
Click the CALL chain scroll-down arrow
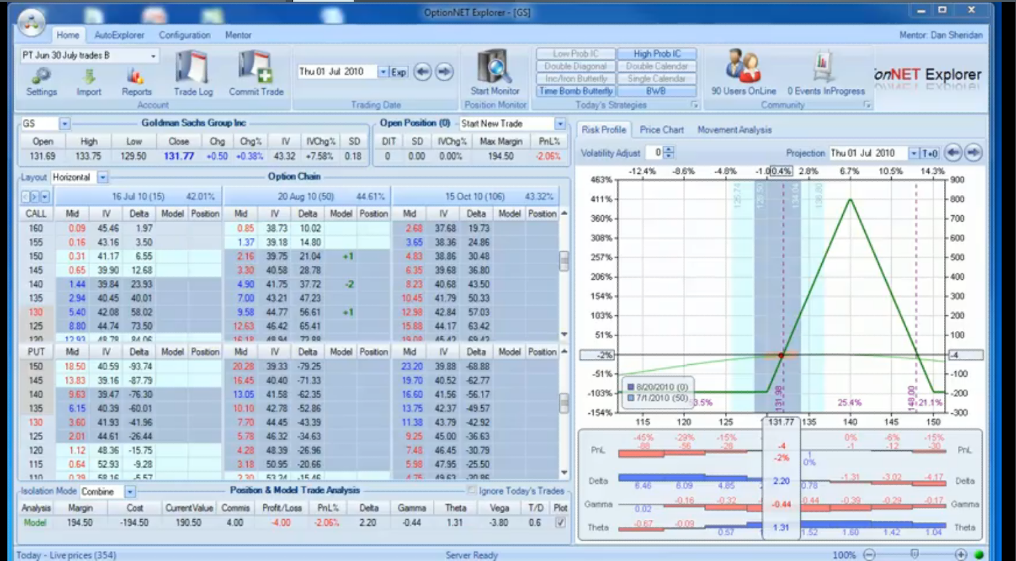(x=564, y=334)
